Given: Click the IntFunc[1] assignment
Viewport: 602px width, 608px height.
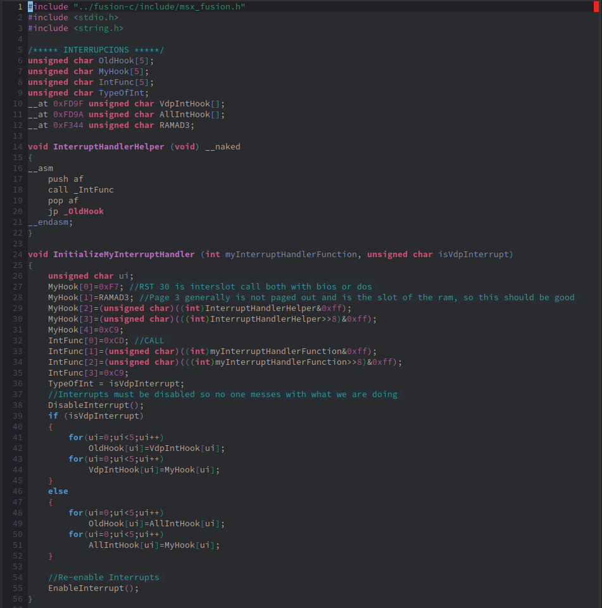Looking at the screenshot, I should click(x=213, y=351).
